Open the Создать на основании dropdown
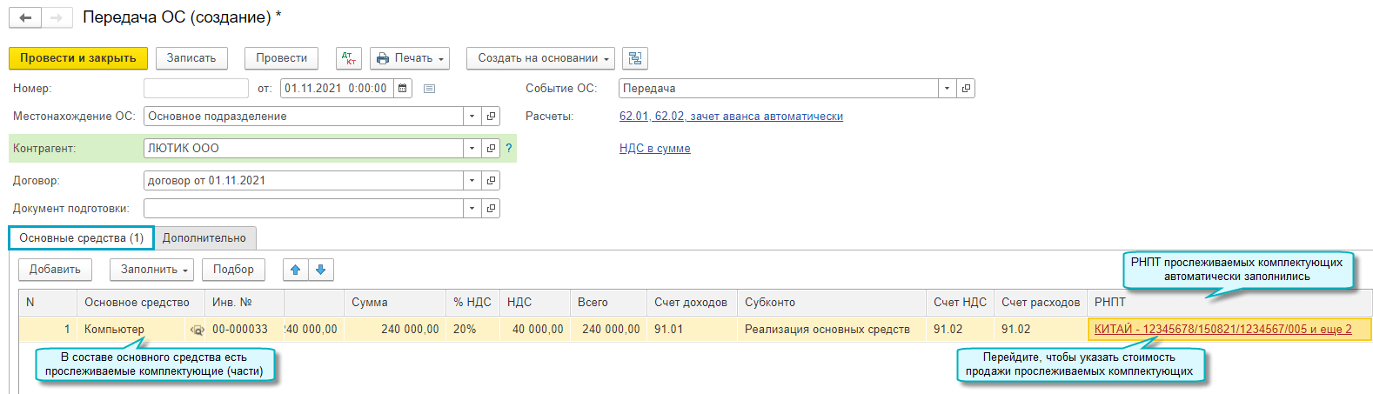 (540, 58)
